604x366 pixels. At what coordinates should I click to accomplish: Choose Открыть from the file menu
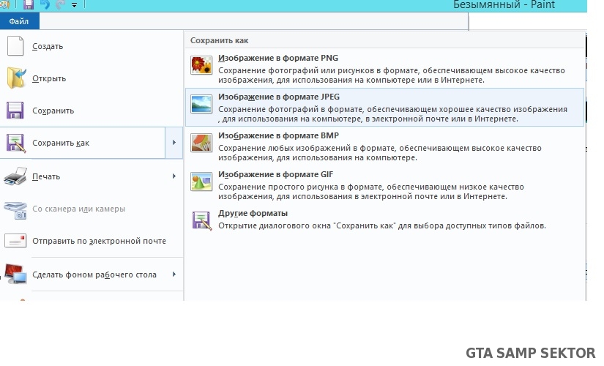click(x=92, y=78)
